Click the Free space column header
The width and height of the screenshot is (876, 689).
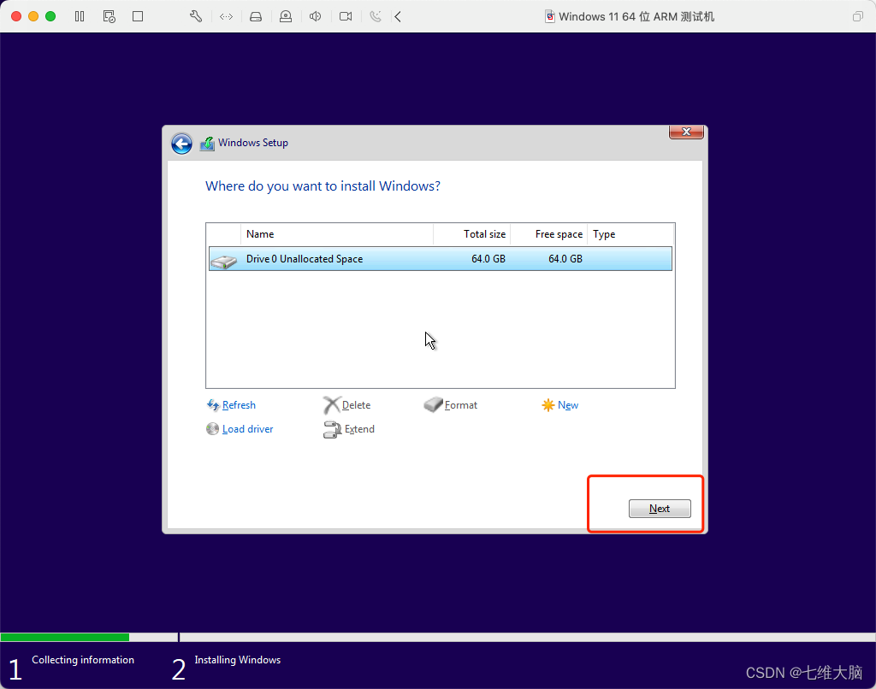(548, 234)
